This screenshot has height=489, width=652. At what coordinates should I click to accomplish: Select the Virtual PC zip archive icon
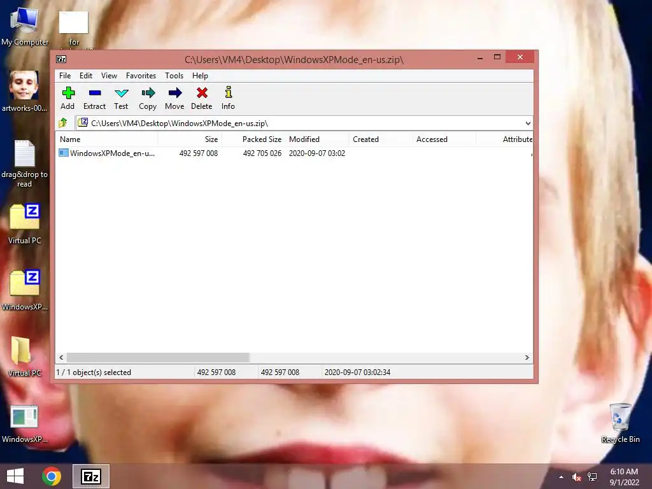point(25,223)
